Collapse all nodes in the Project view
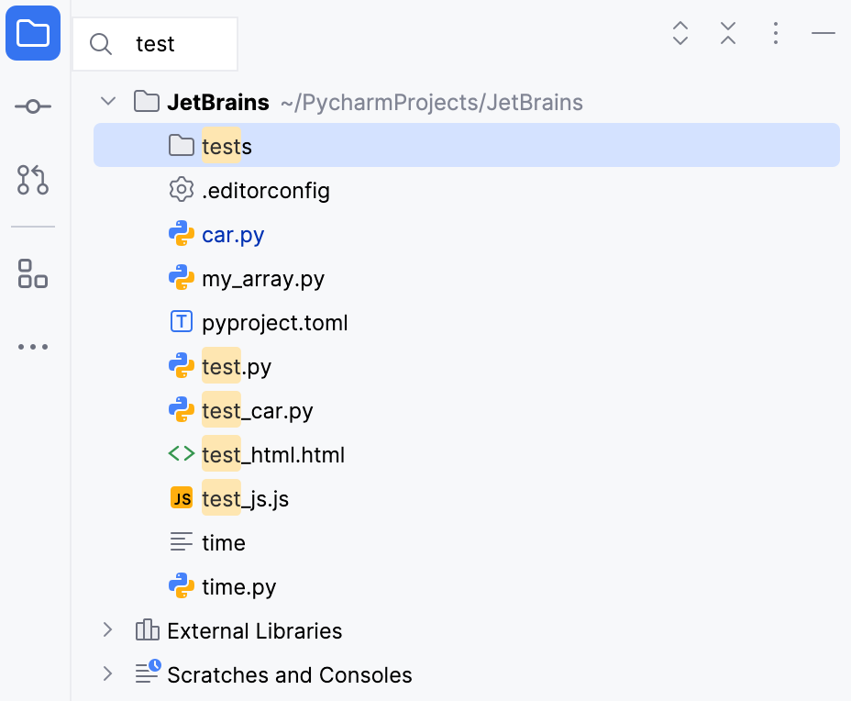Image resolution: width=851 pixels, height=701 pixels. click(727, 33)
